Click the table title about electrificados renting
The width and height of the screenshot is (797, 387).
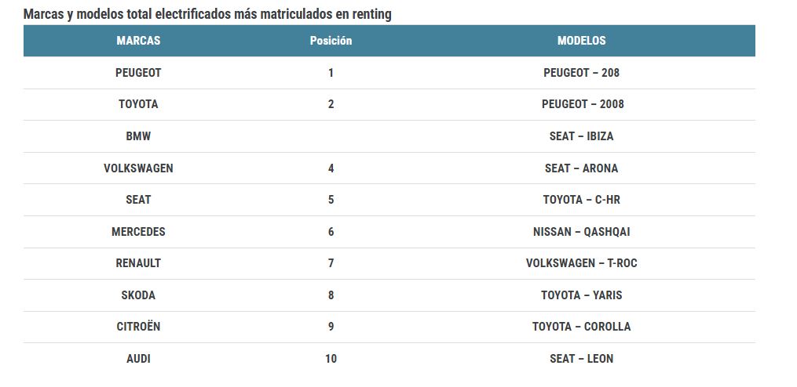click(207, 14)
